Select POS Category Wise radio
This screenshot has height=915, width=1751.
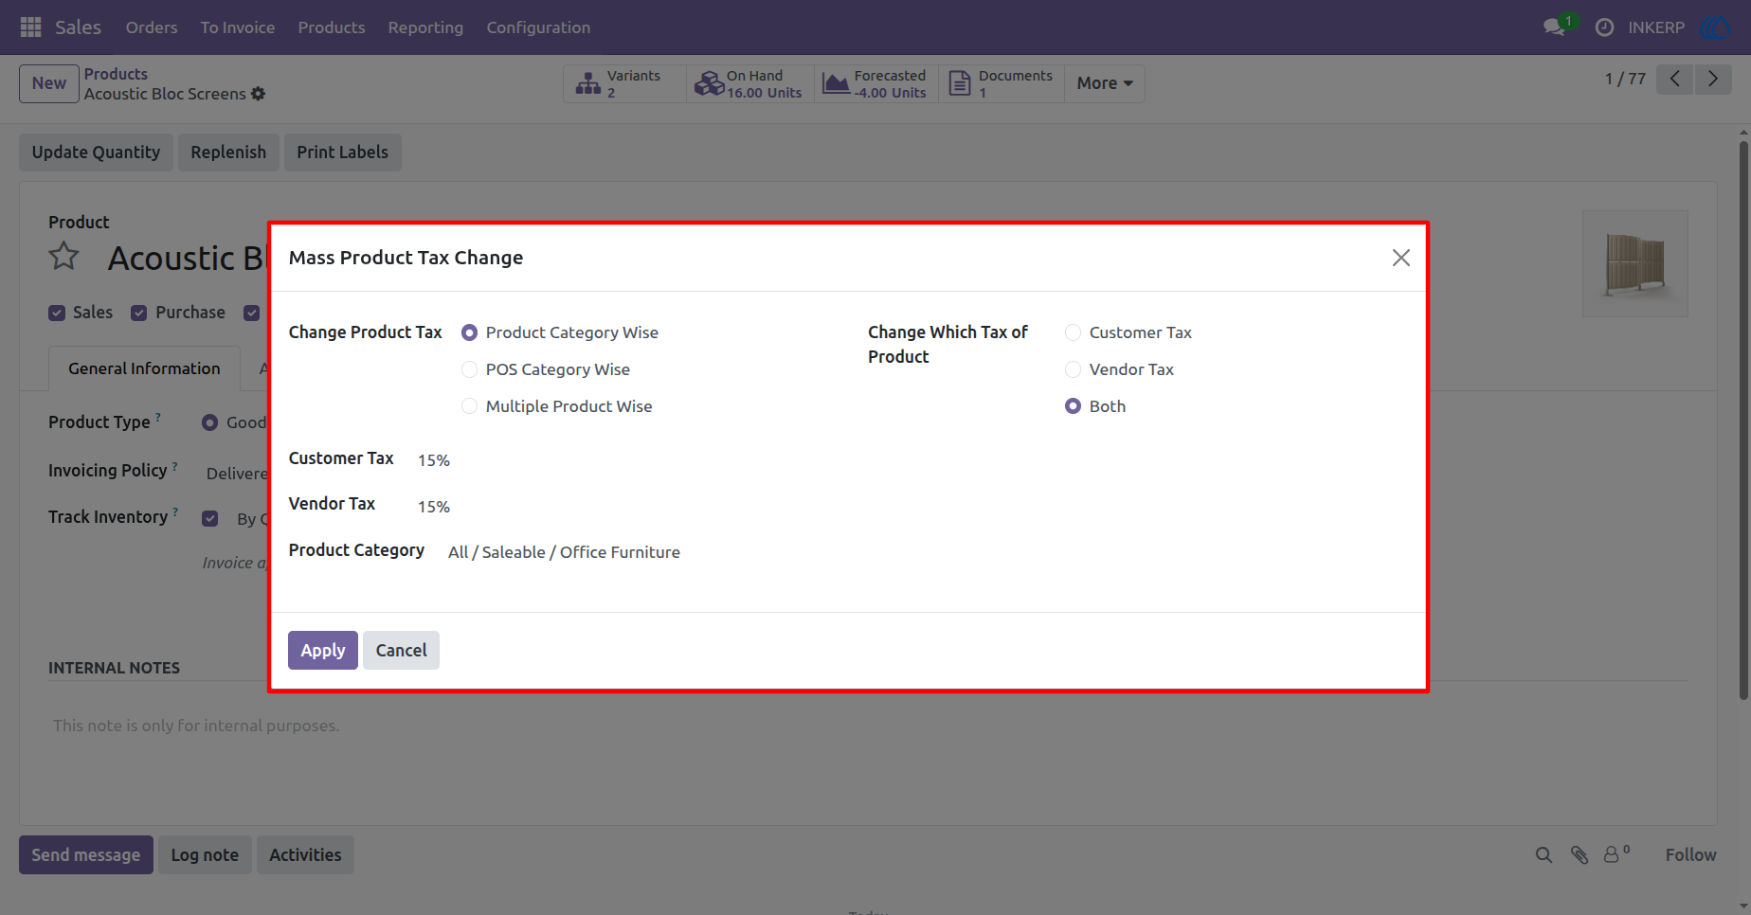point(469,369)
